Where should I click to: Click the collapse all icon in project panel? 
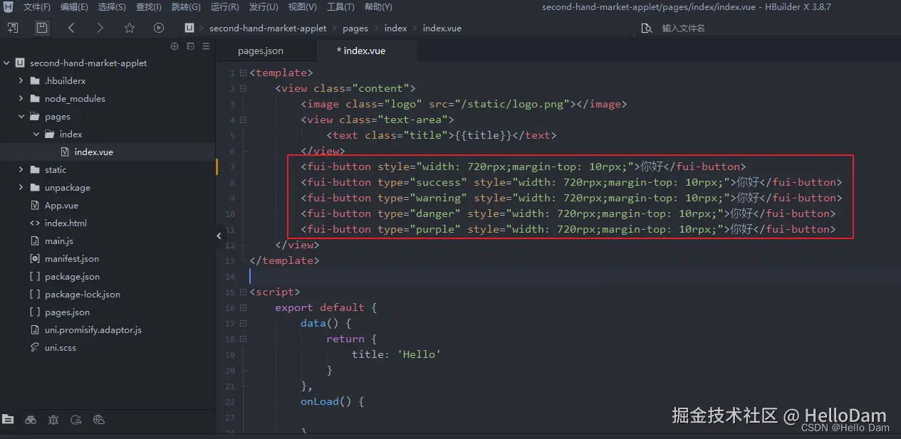[190, 46]
